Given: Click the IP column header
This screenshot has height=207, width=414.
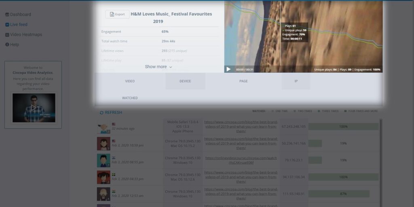Looking at the screenshot, I should pyautogui.click(x=296, y=81).
